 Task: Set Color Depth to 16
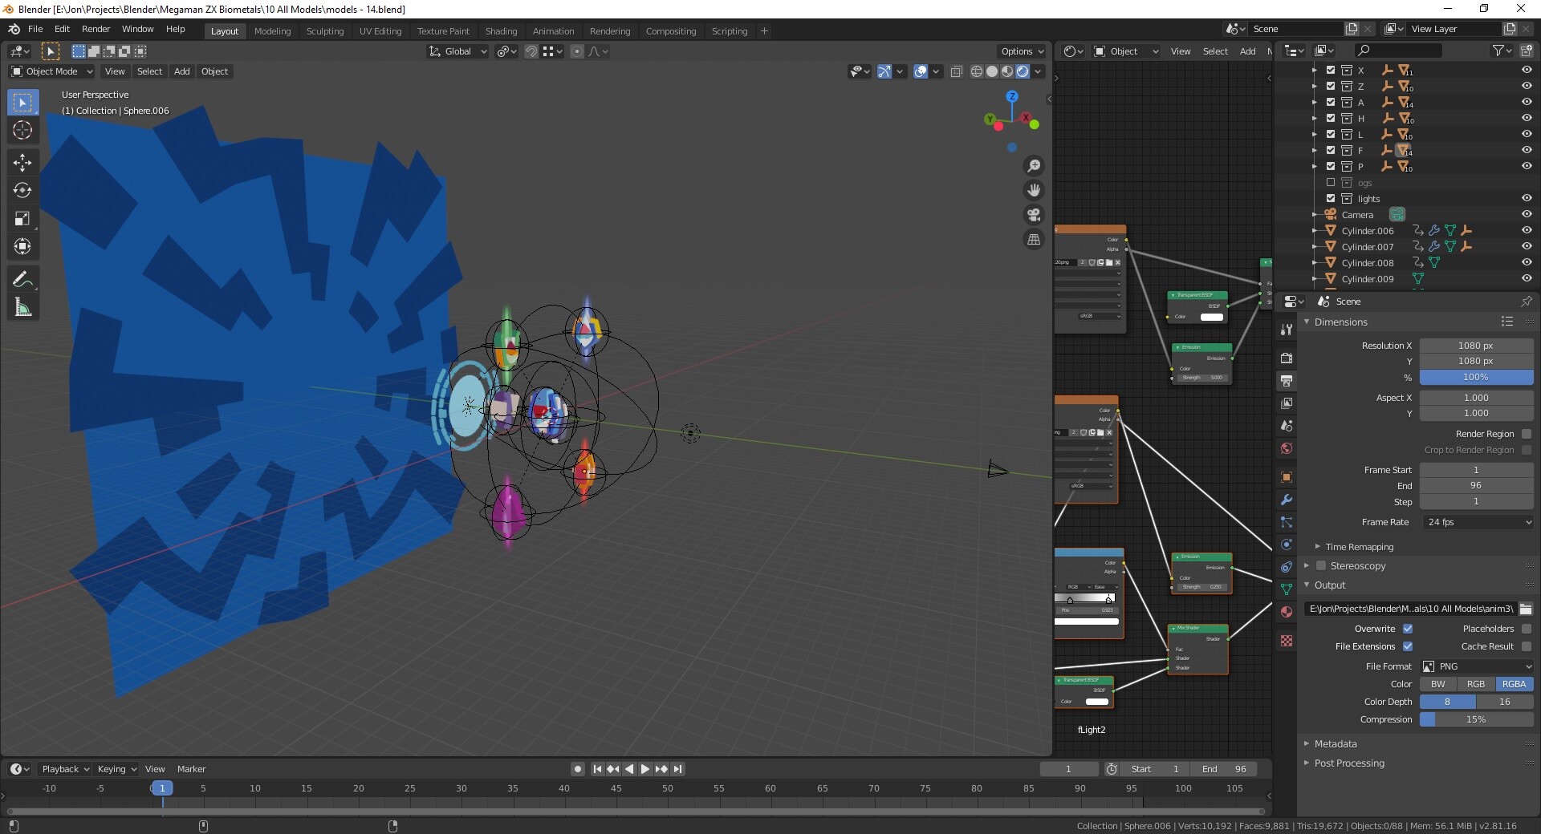[x=1505, y=702]
